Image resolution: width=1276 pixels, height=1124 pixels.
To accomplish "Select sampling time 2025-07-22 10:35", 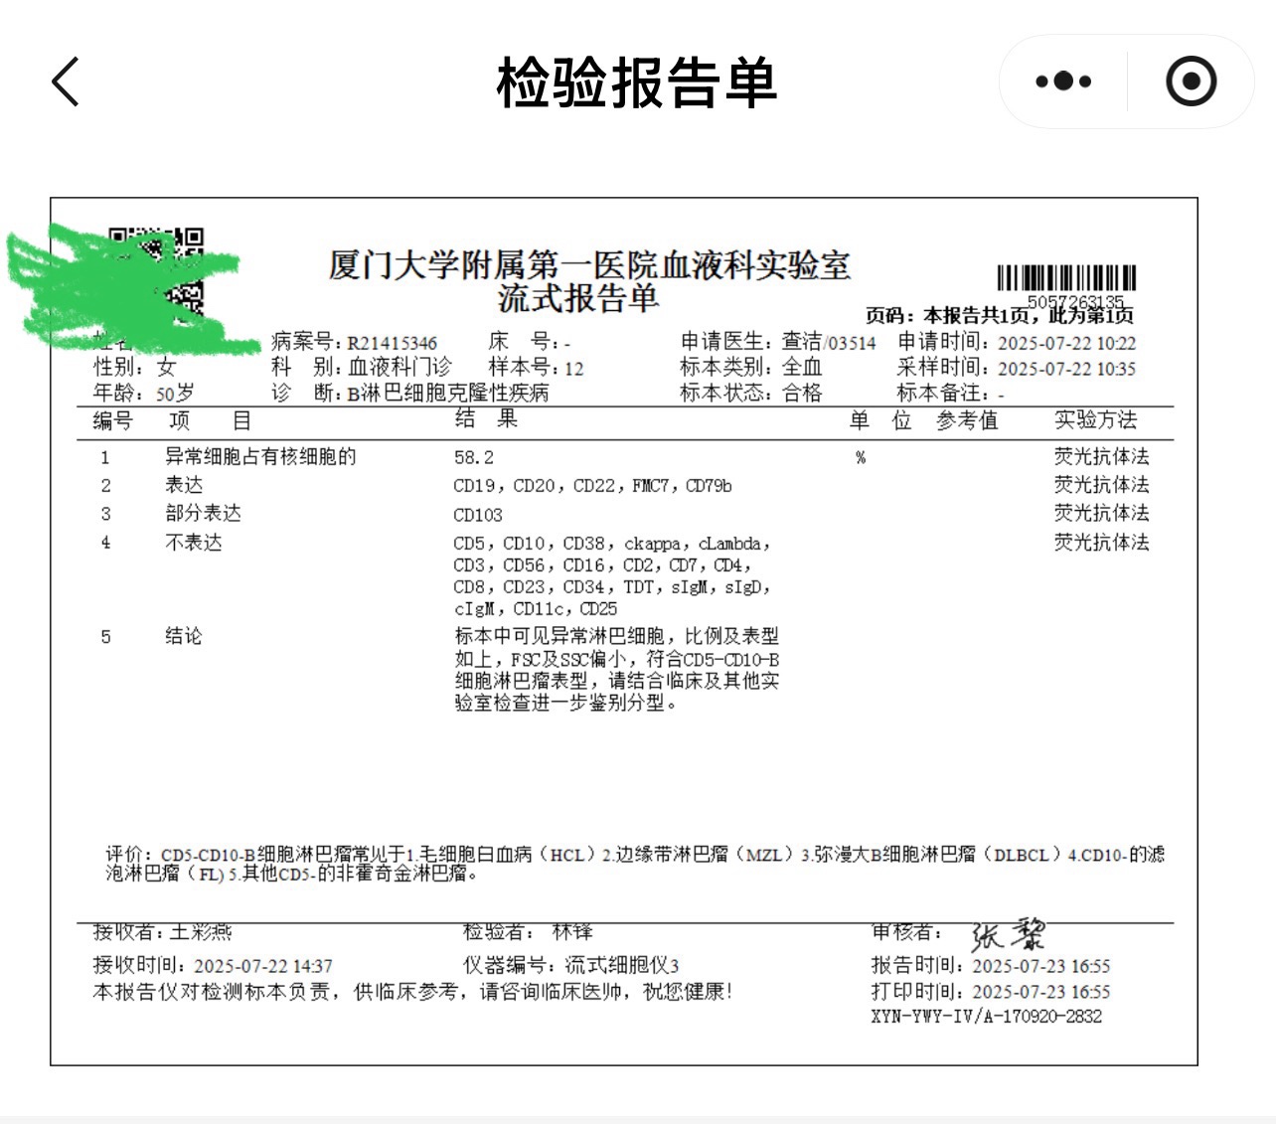I will coord(1066,369).
